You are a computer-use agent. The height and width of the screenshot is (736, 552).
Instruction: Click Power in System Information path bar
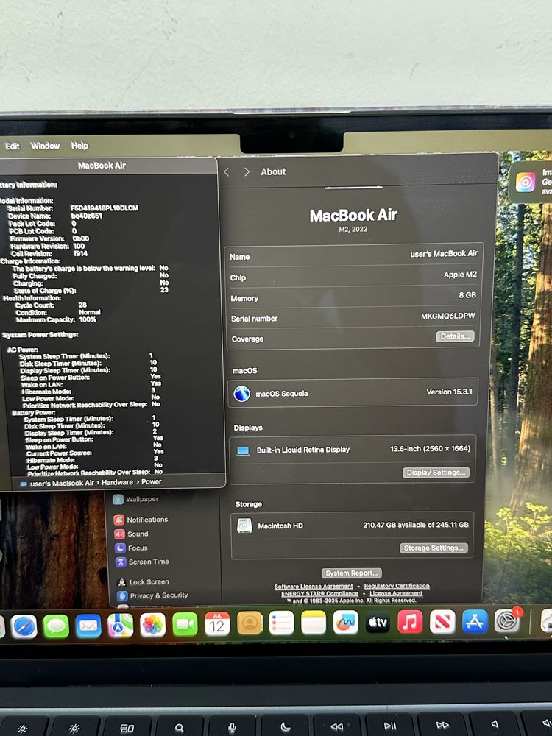point(151,481)
